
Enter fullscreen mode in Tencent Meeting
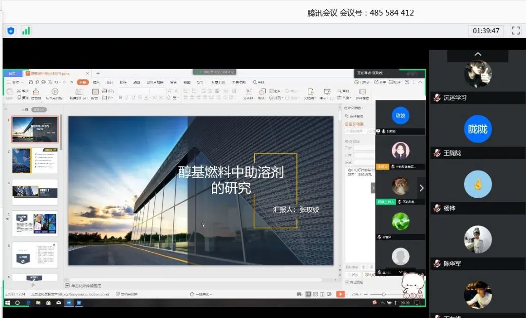click(x=516, y=31)
